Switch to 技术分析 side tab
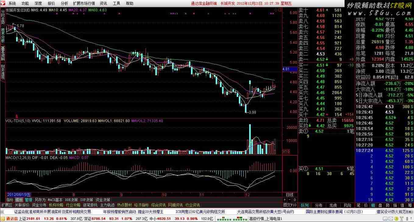414x222 pixels. pyautogui.click(x=3, y=35)
